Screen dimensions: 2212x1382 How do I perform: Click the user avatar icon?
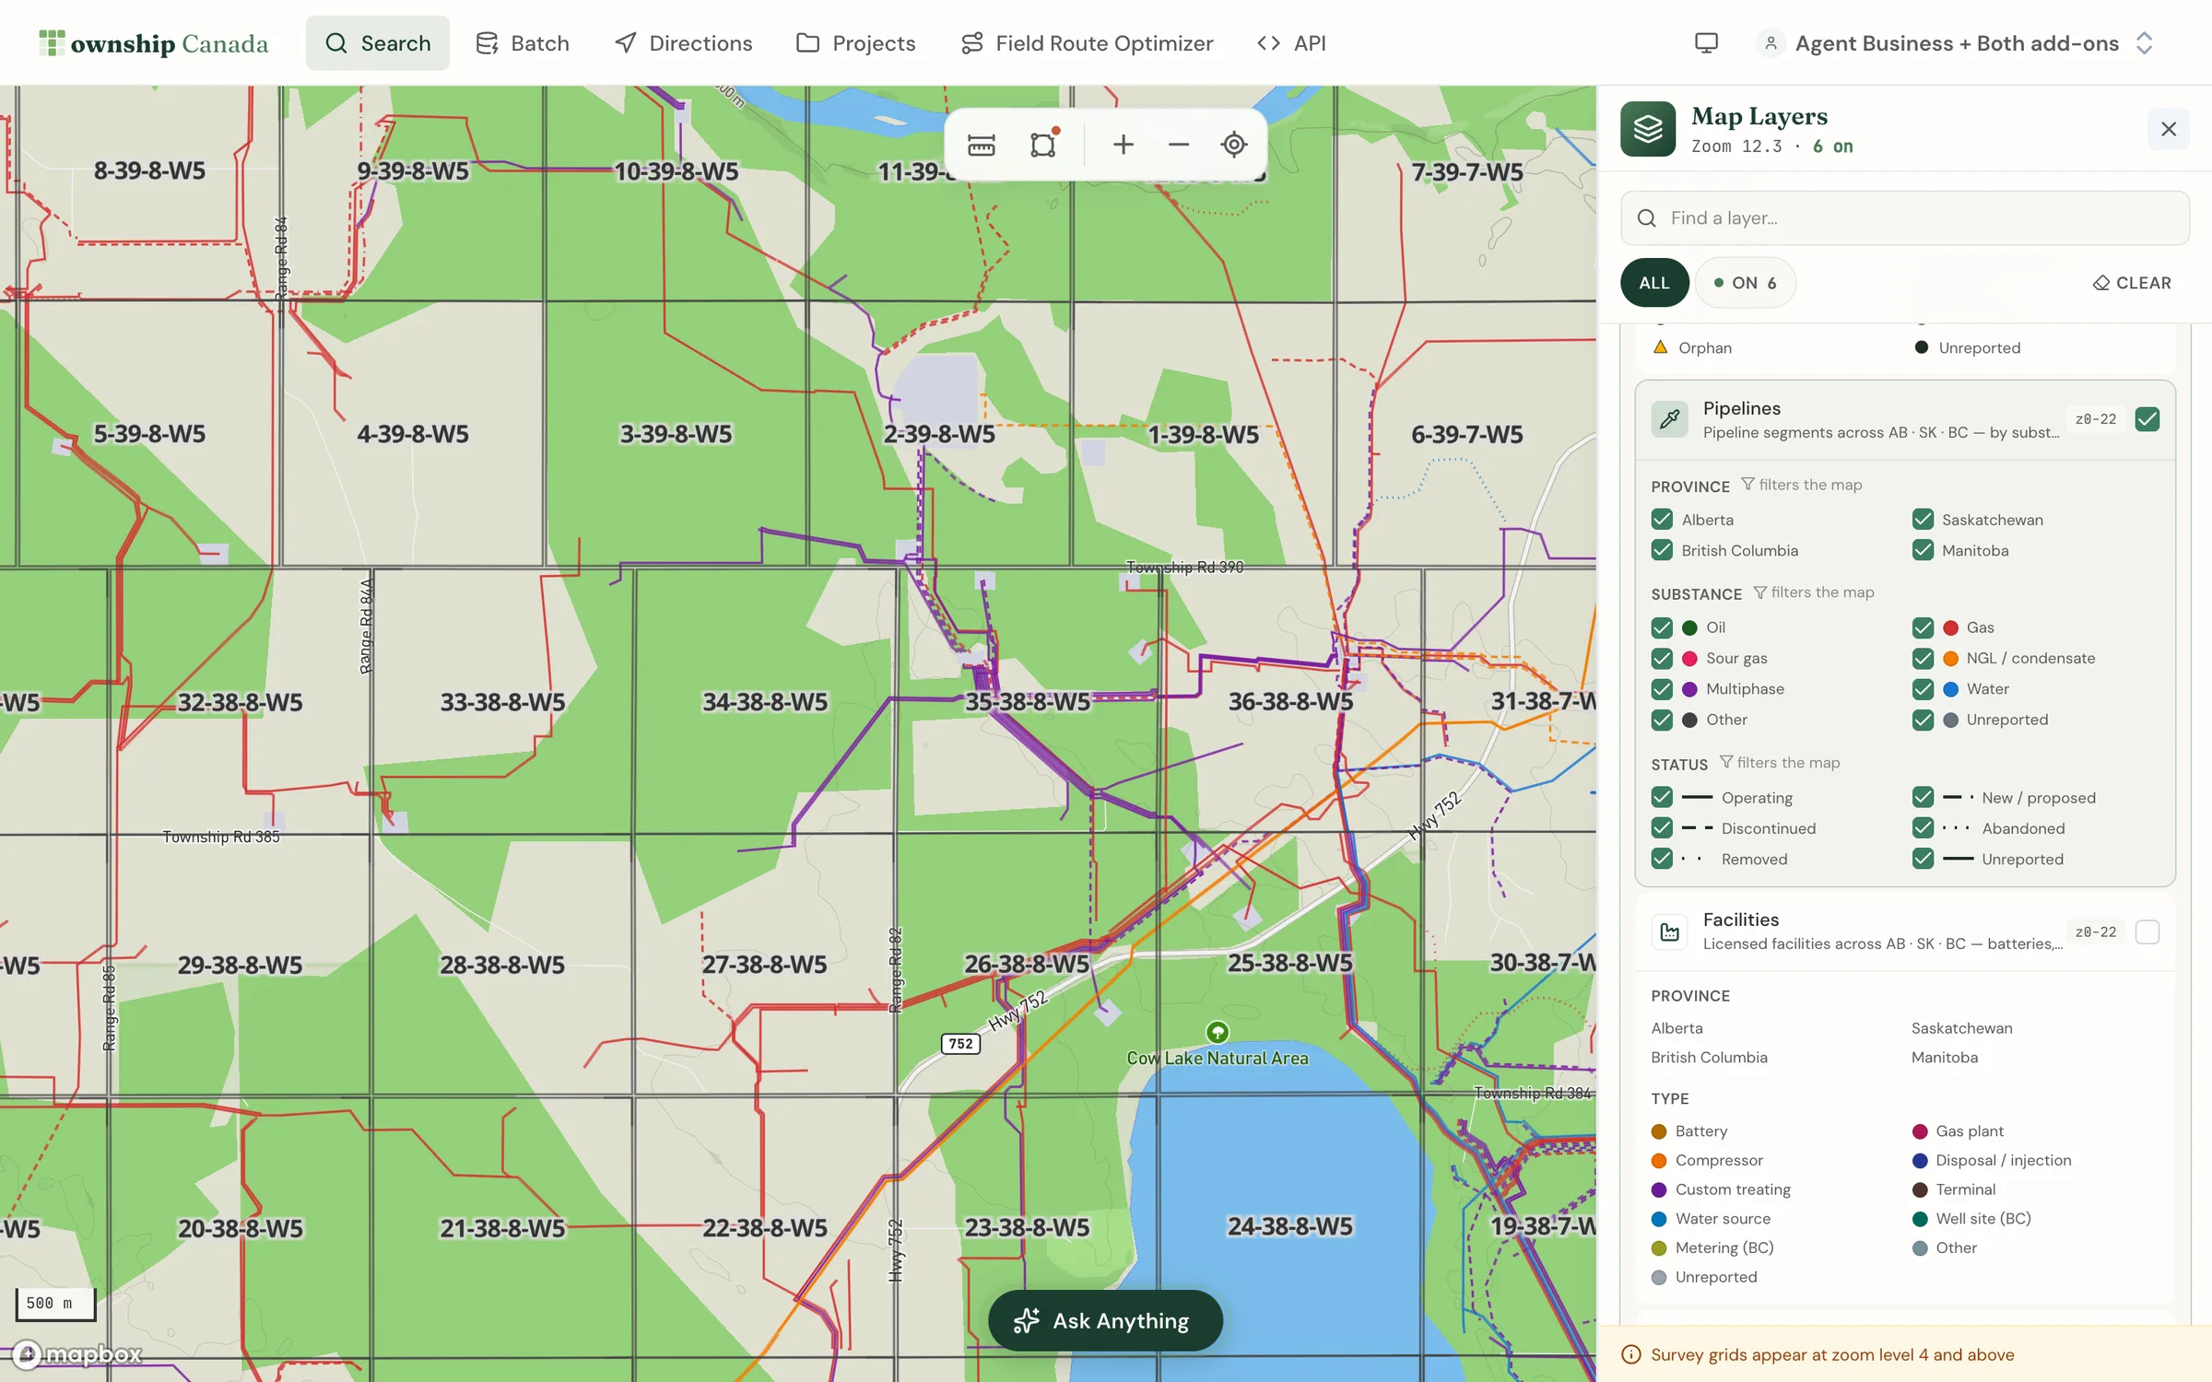pyautogui.click(x=1771, y=43)
